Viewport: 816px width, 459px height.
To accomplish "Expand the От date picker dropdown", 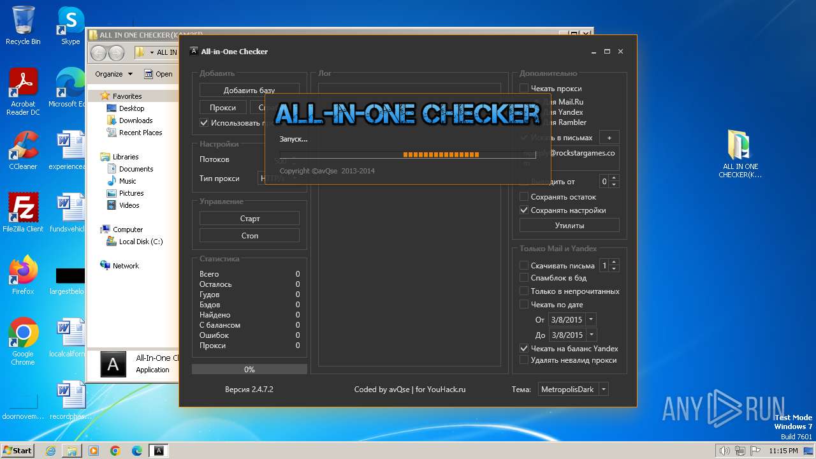I will point(591,319).
